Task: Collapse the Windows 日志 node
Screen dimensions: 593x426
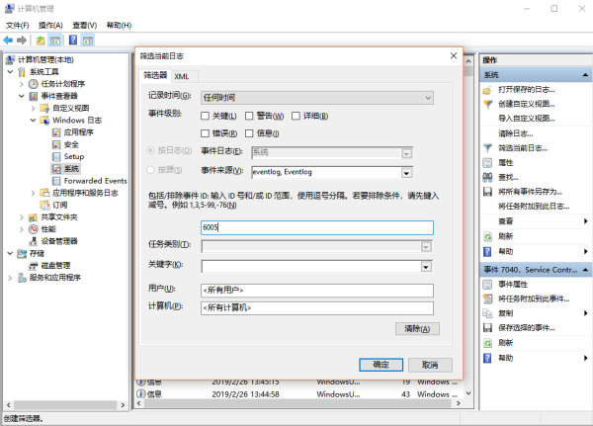Action: tap(34, 121)
